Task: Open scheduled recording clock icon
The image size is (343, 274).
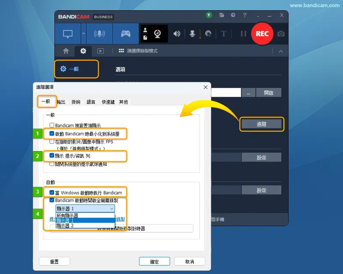Action: pyautogui.click(x=233, y=15)
